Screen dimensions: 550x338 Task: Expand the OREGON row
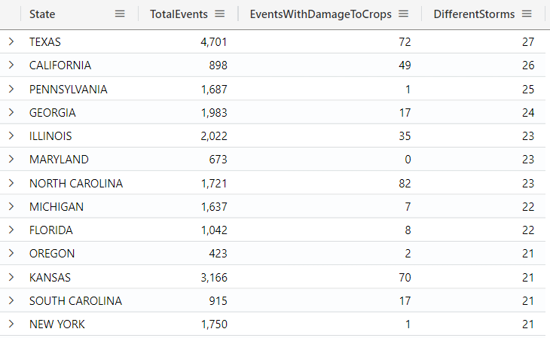pos(11,254)
